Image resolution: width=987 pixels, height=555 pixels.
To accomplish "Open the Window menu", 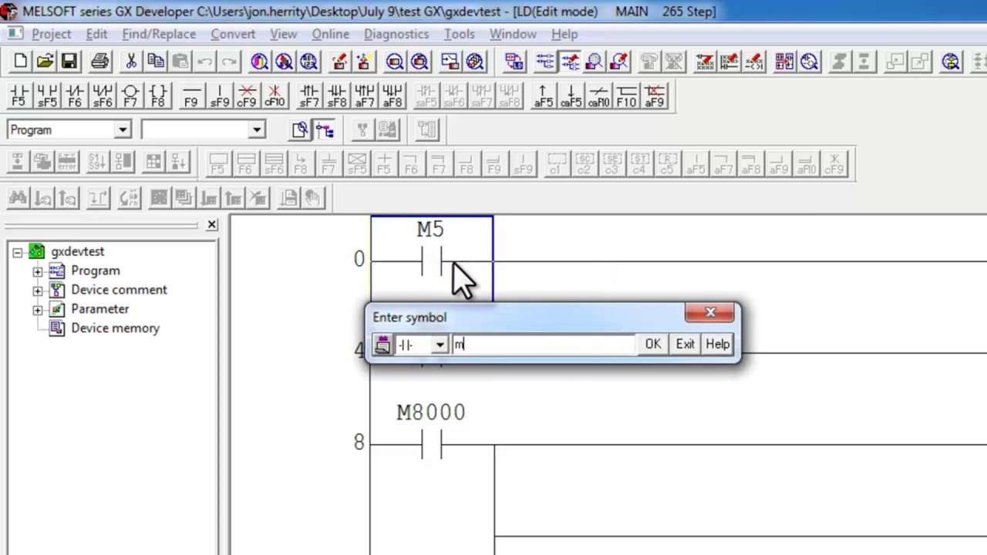I will [x=513, y=34].
